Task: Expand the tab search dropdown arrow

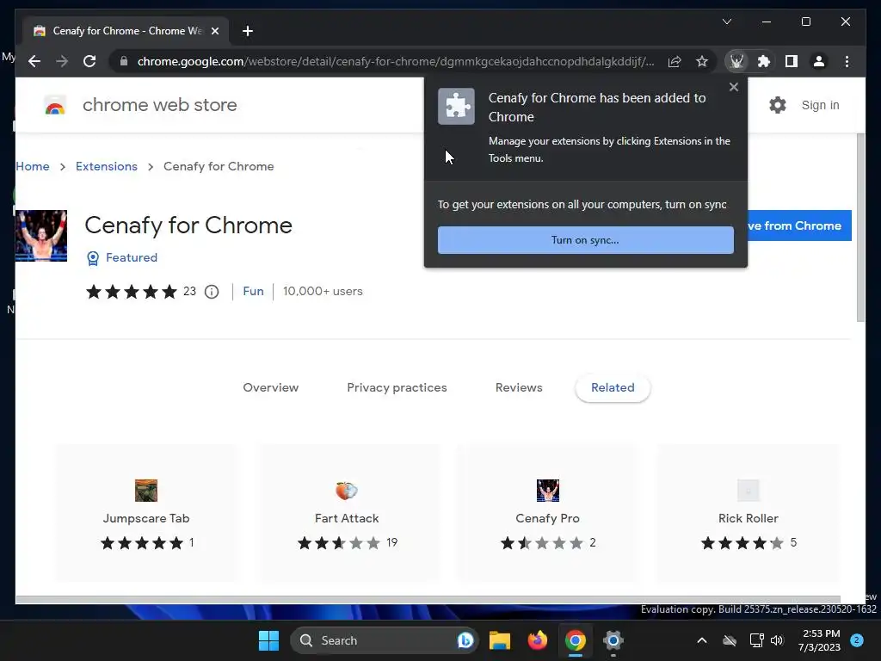Action: (726, 22)
